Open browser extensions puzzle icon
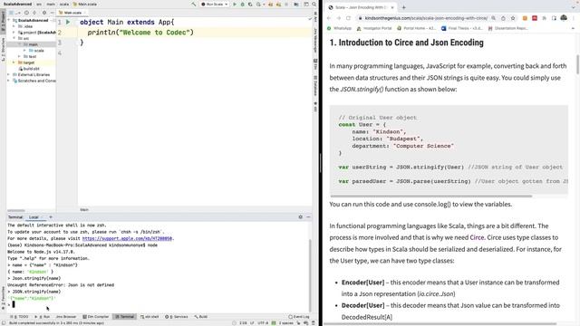 (x=544, y=18)
